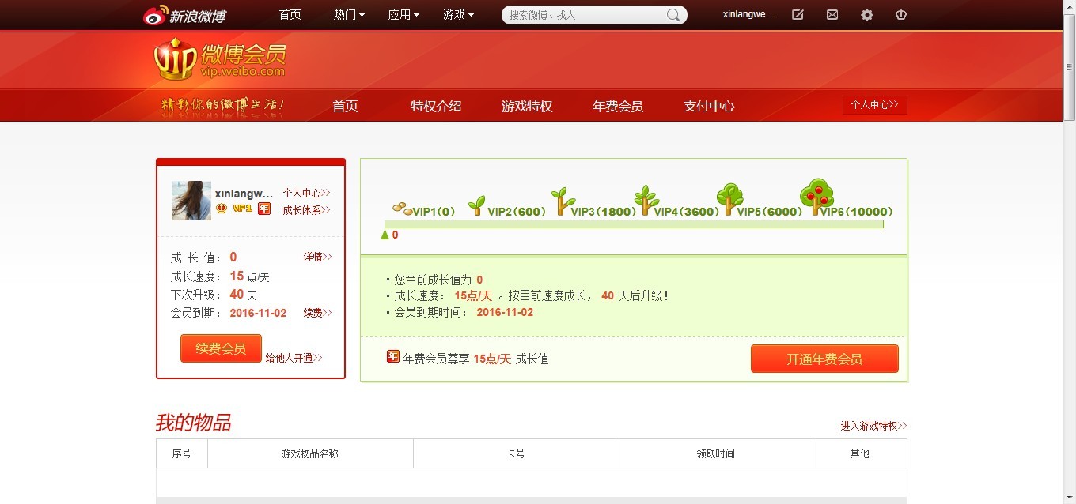The image size is (1076, 504).
Task: Click the VIP 微博会员 crown logo
Action: [x=219, y=58]
